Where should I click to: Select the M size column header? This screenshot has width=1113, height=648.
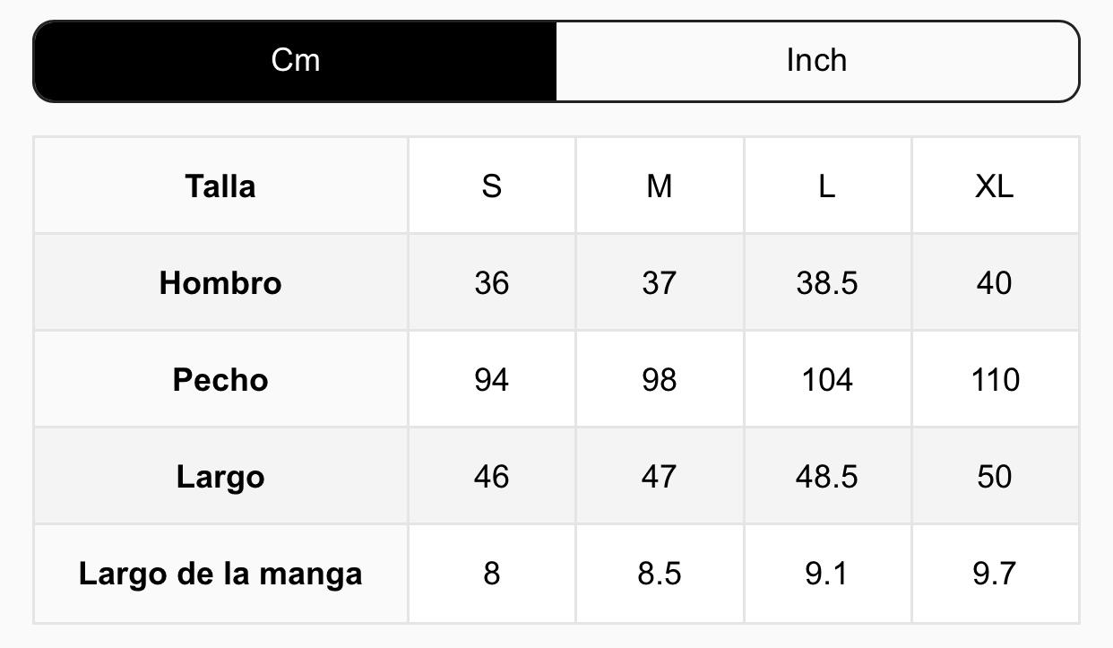click(x=659, y=186)
